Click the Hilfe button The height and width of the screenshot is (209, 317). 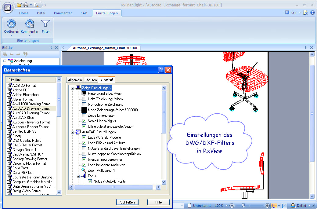[159, 202]
